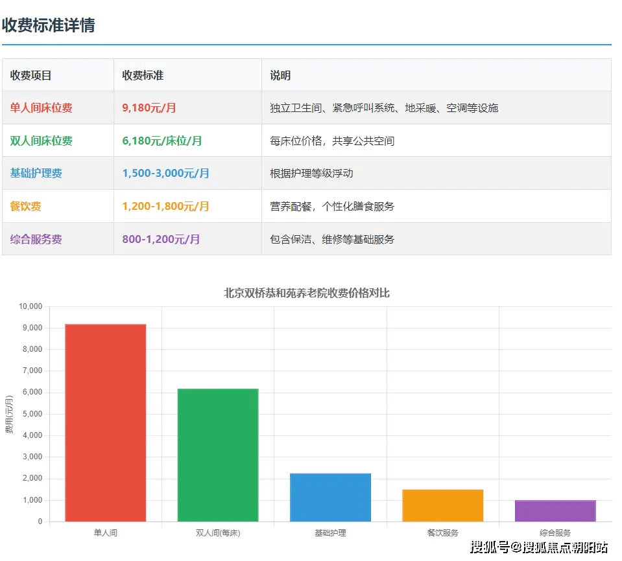The image size is (622, 561).
Task: Click the 费用(元/月) y-axis label
Action: pos(9,414)
